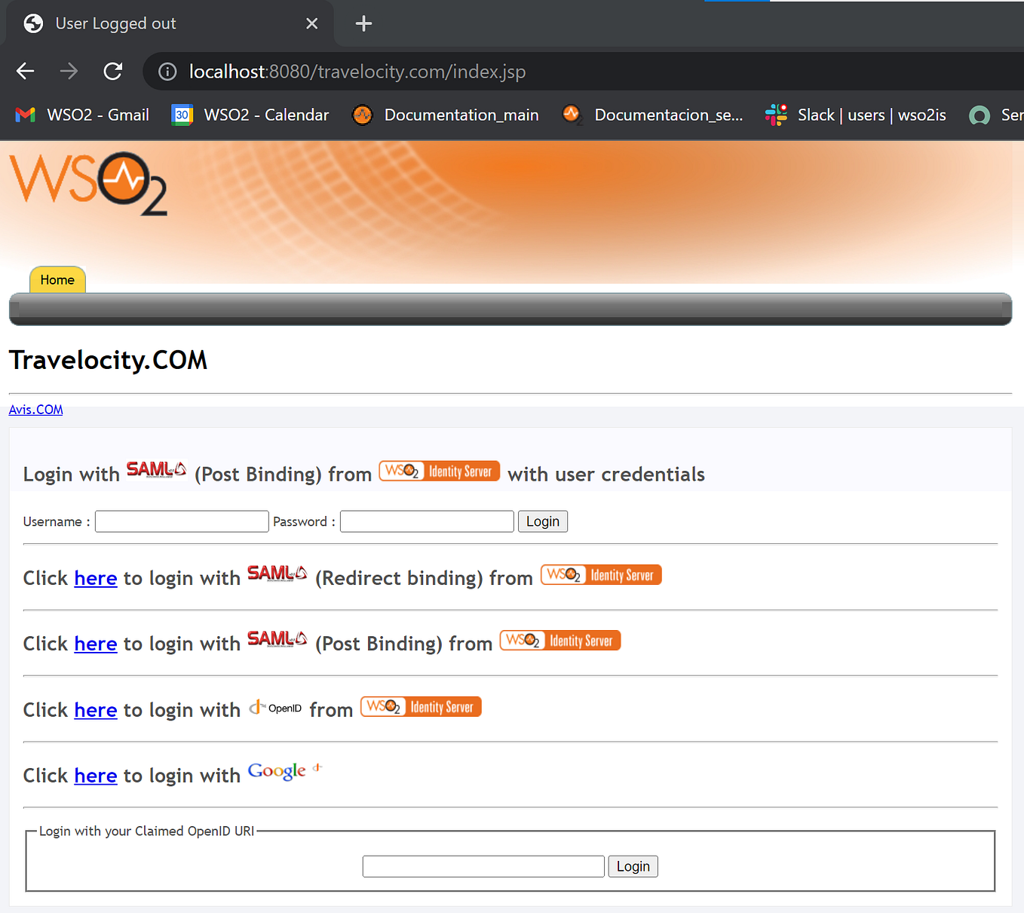Viewport: 1024px width, 913px height.
Task: Open the WSO2 - Gmail bookmark
Action: point(82,115)
